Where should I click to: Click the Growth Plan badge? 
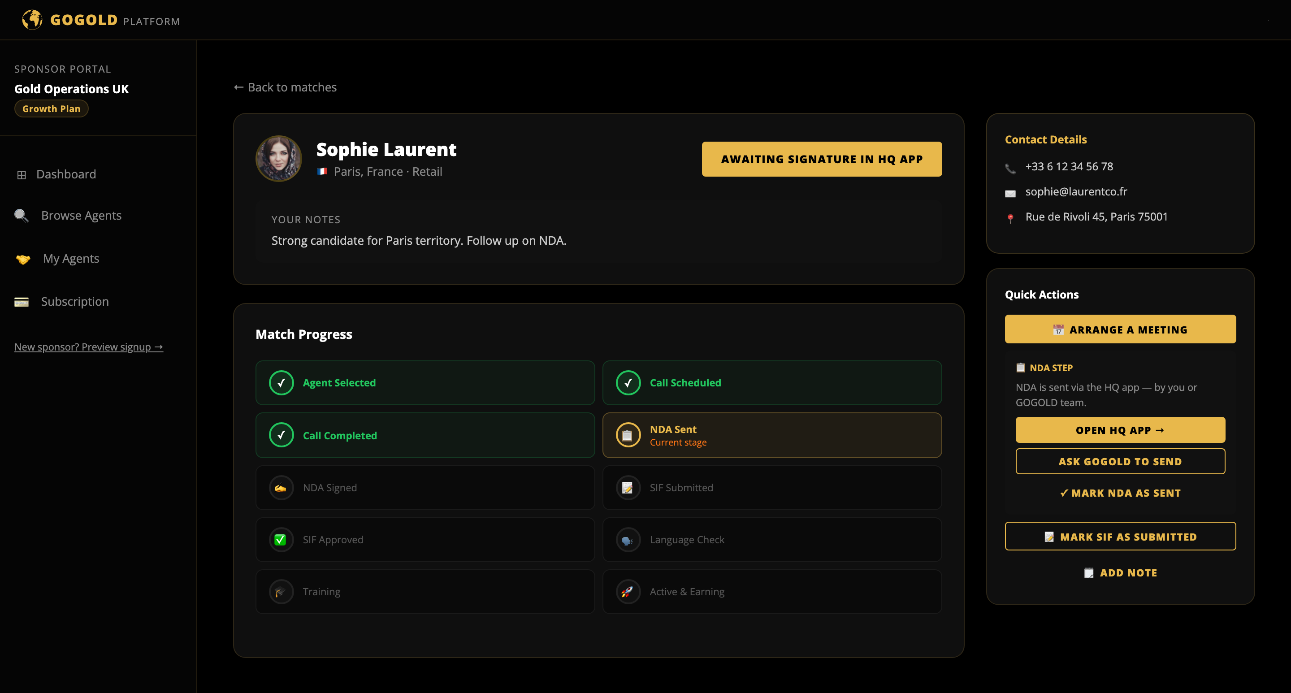pos(51,109)
